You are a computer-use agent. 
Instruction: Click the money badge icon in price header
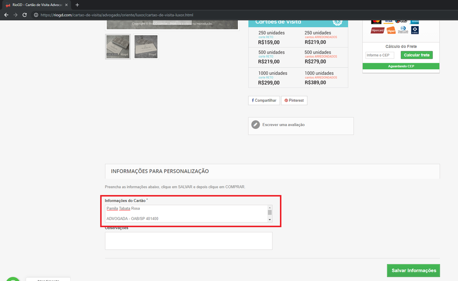point(338,22)
